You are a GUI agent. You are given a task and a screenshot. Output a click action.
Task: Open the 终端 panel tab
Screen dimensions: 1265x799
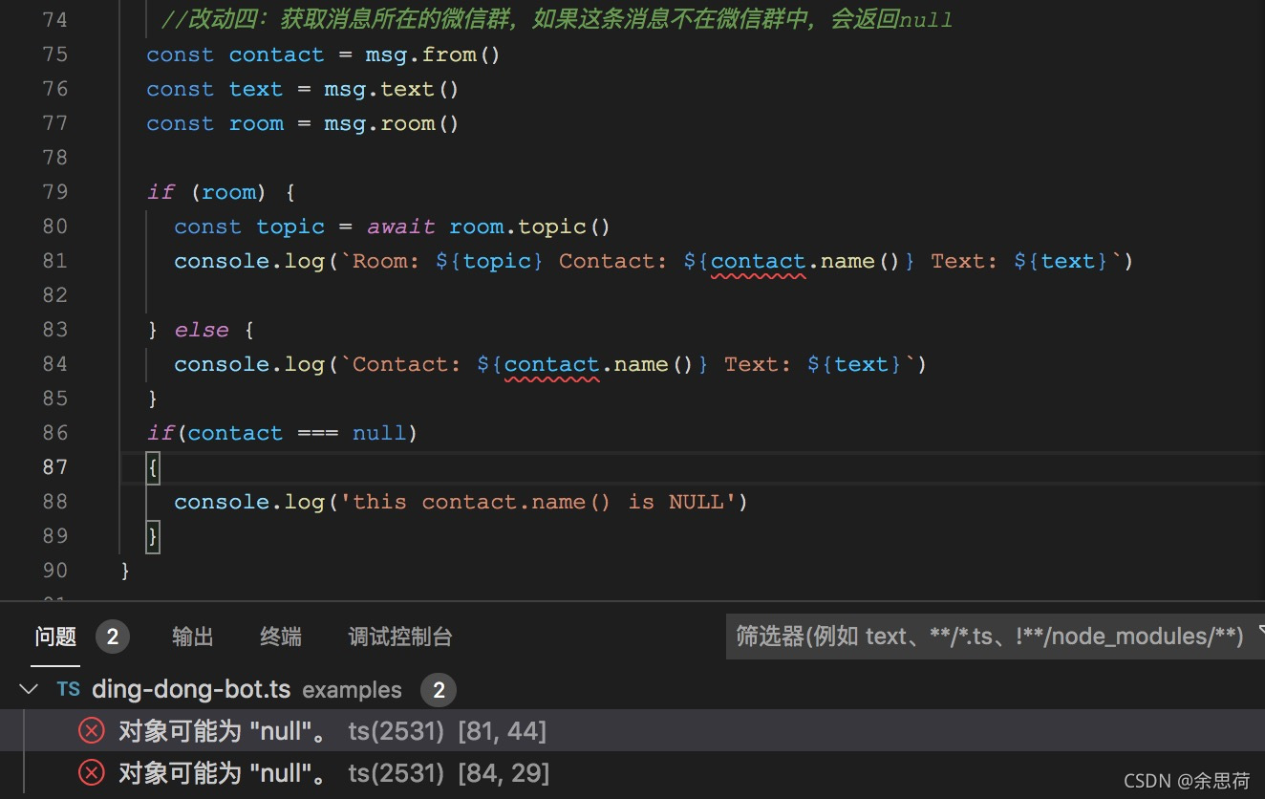[x=281, y=637]
